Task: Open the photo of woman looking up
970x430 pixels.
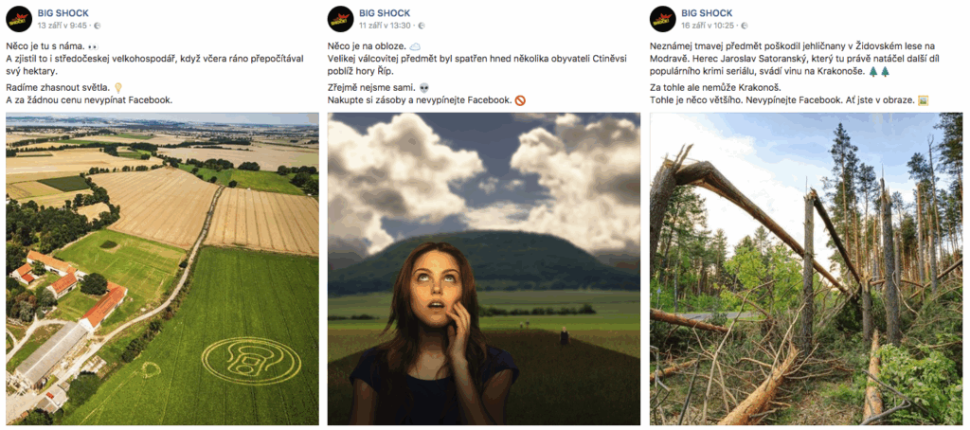Action: 484,269
